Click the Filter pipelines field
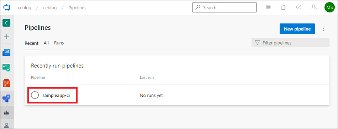This screenshot has width=338, height=129. (290, 43)
